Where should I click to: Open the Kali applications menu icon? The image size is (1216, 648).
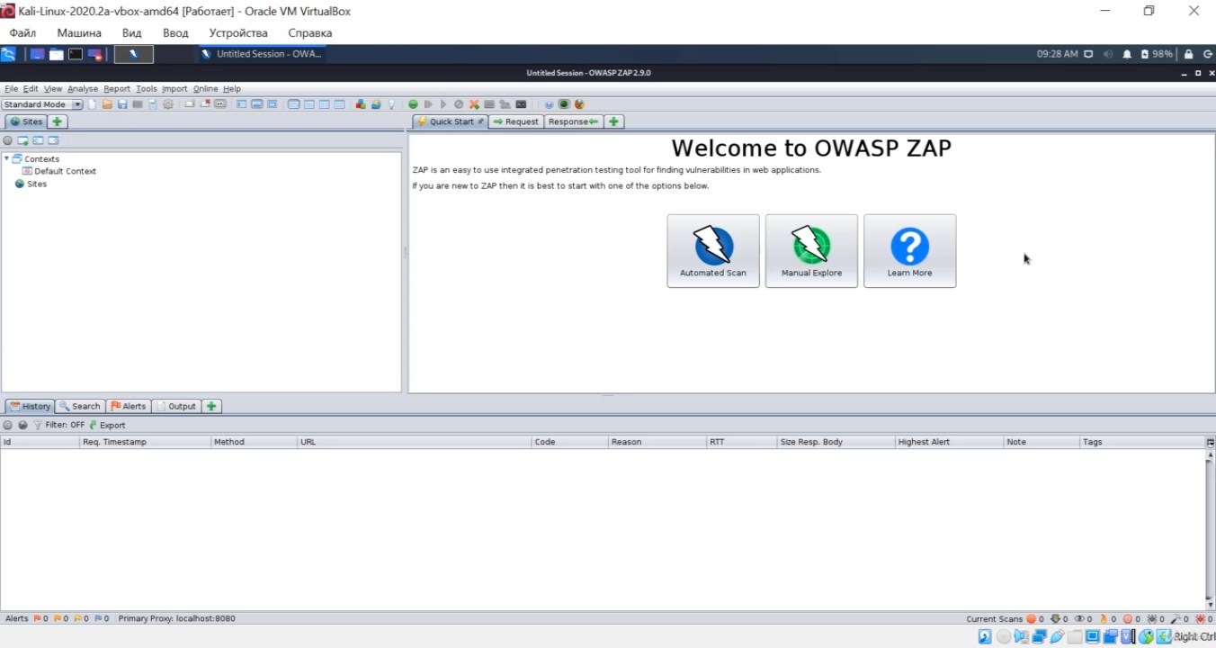point(9,54)
